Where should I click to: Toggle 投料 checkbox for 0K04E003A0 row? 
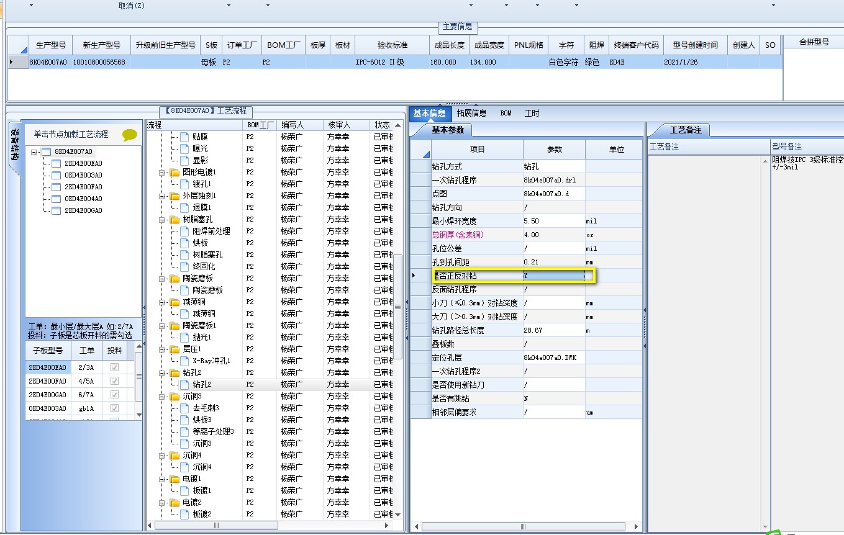(x=114, y=408)
